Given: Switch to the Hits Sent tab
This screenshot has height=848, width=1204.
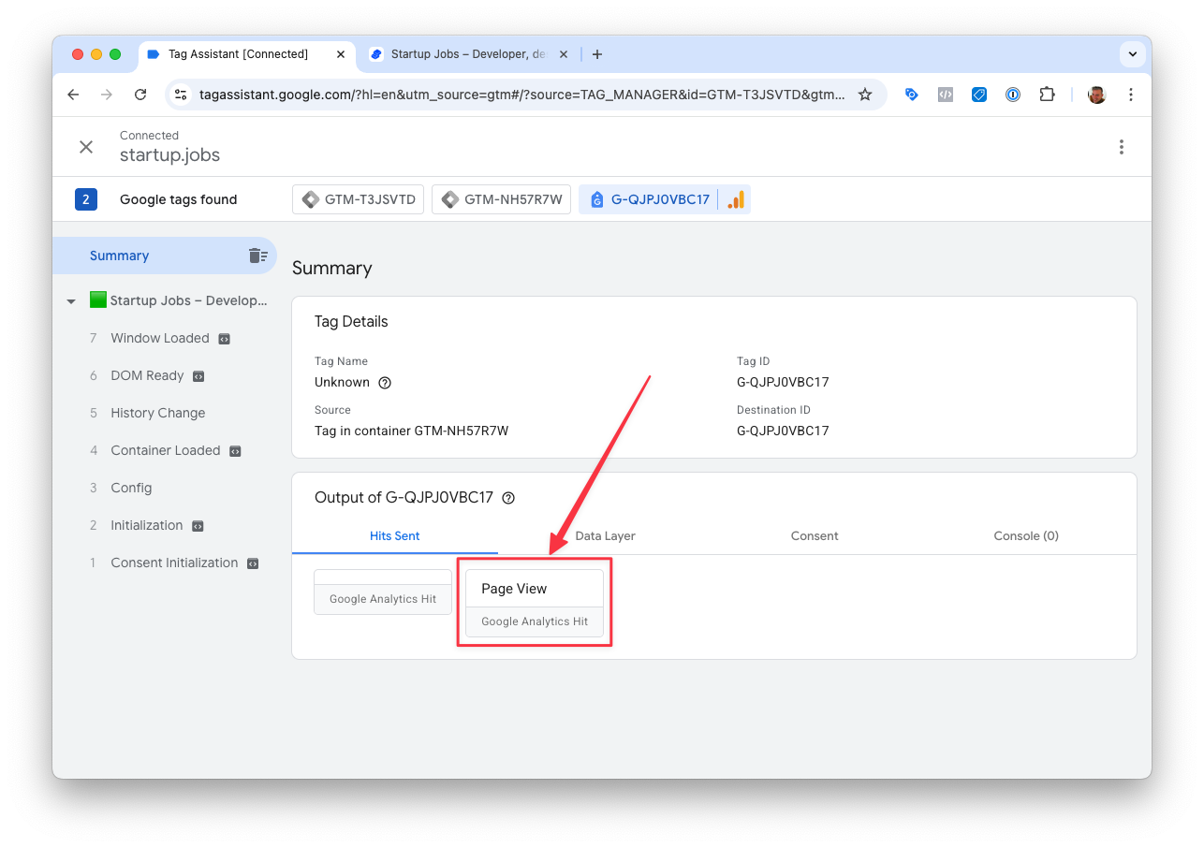Looking at the screenshot, I should [x=395, y=536].
